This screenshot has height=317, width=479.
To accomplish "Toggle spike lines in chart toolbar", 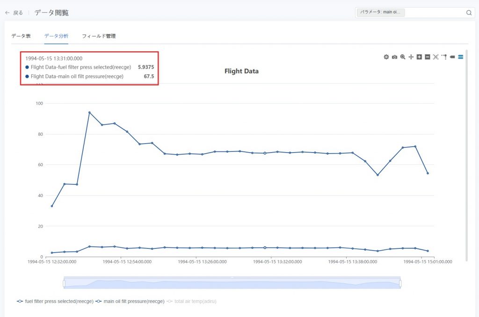I will click(444, 57).
